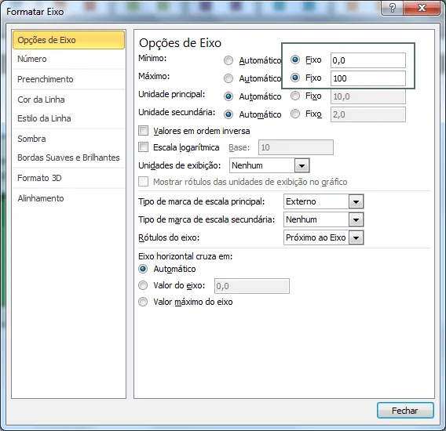Select Valor máximo do eixo radio
The width and height of the screenshot is (446, 431).
tap(143, 302)
